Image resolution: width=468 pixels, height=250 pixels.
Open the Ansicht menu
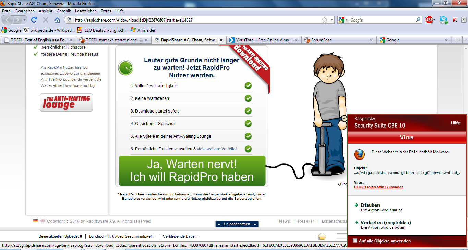coord(46,11)
